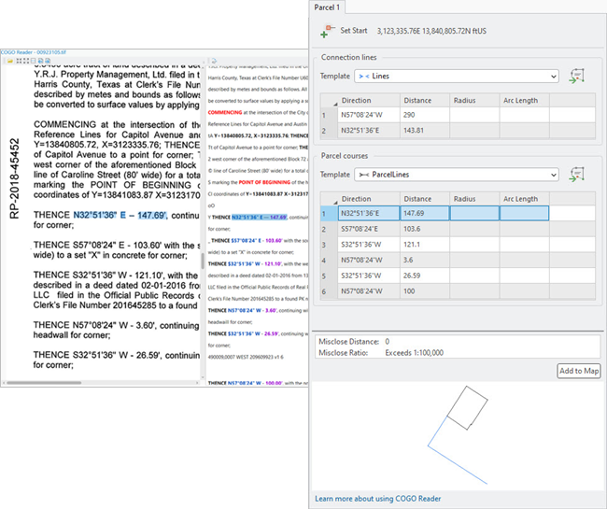Click the Misclose Ratio value Exceeds 1:100,000
The image size is (607, 509).
(415, 353)
